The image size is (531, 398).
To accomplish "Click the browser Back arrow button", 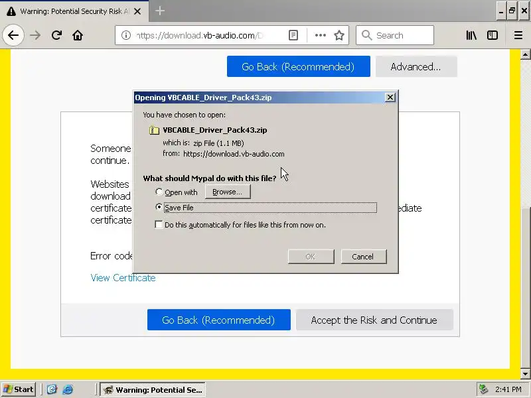I will coord(13,35).
